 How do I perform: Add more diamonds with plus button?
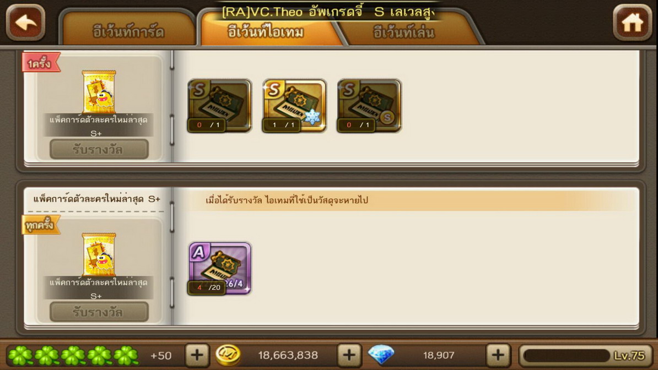498,355
